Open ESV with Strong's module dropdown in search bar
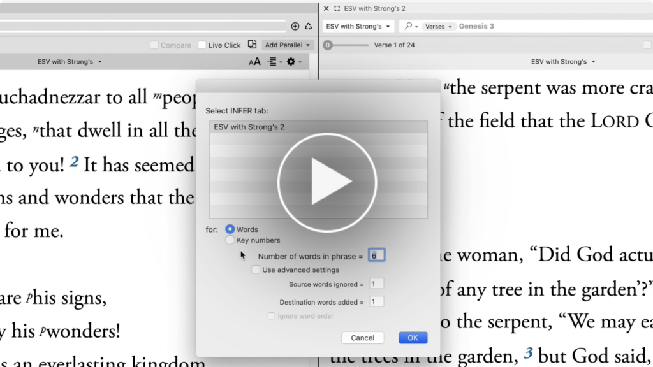Viewport: 653px width, 367px height. [x=358, y=26]
